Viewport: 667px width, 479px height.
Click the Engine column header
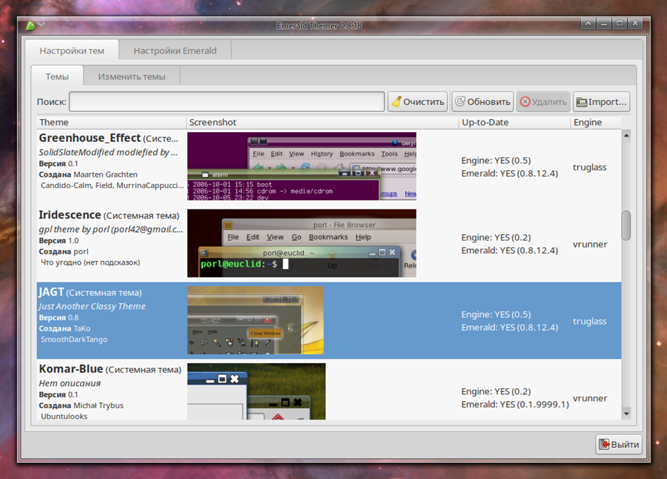pos(595,122)
